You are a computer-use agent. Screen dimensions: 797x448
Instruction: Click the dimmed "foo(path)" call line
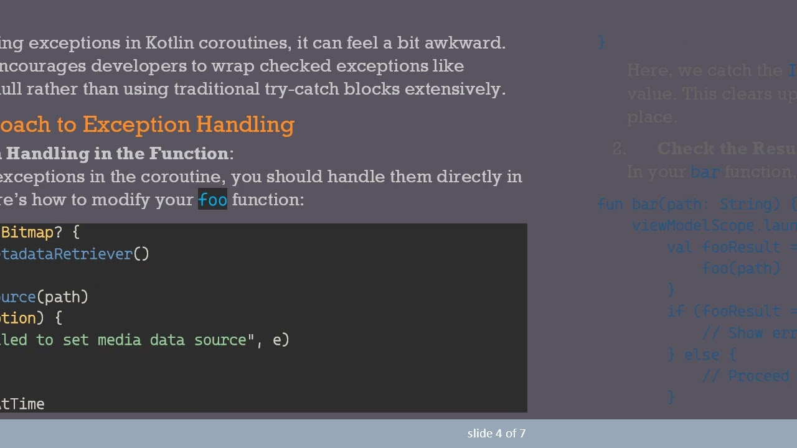[x=741, y=268]
